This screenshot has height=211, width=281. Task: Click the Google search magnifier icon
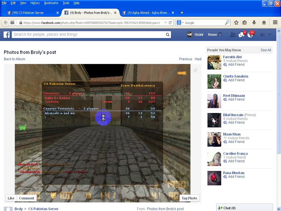coord(227,23)
